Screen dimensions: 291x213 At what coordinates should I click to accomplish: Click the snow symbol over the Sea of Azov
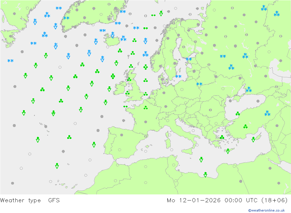point(249,89)
